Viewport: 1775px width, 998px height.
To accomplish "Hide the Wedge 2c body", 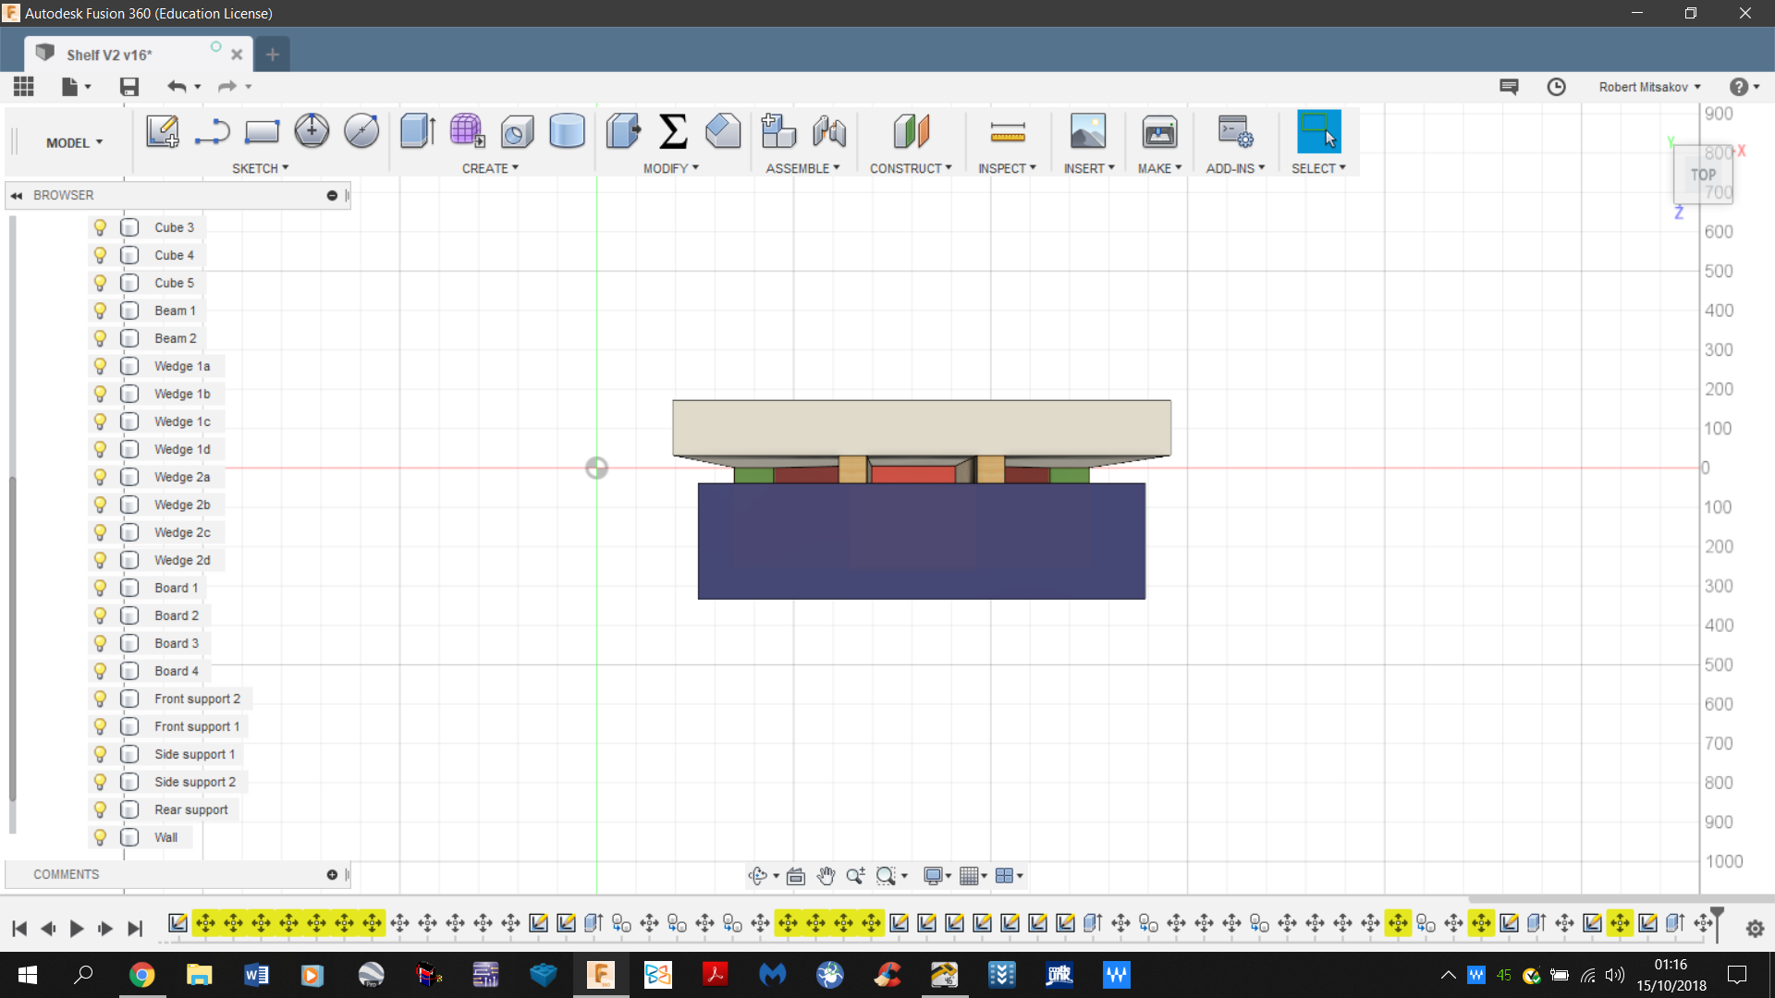I will point(100,532).
